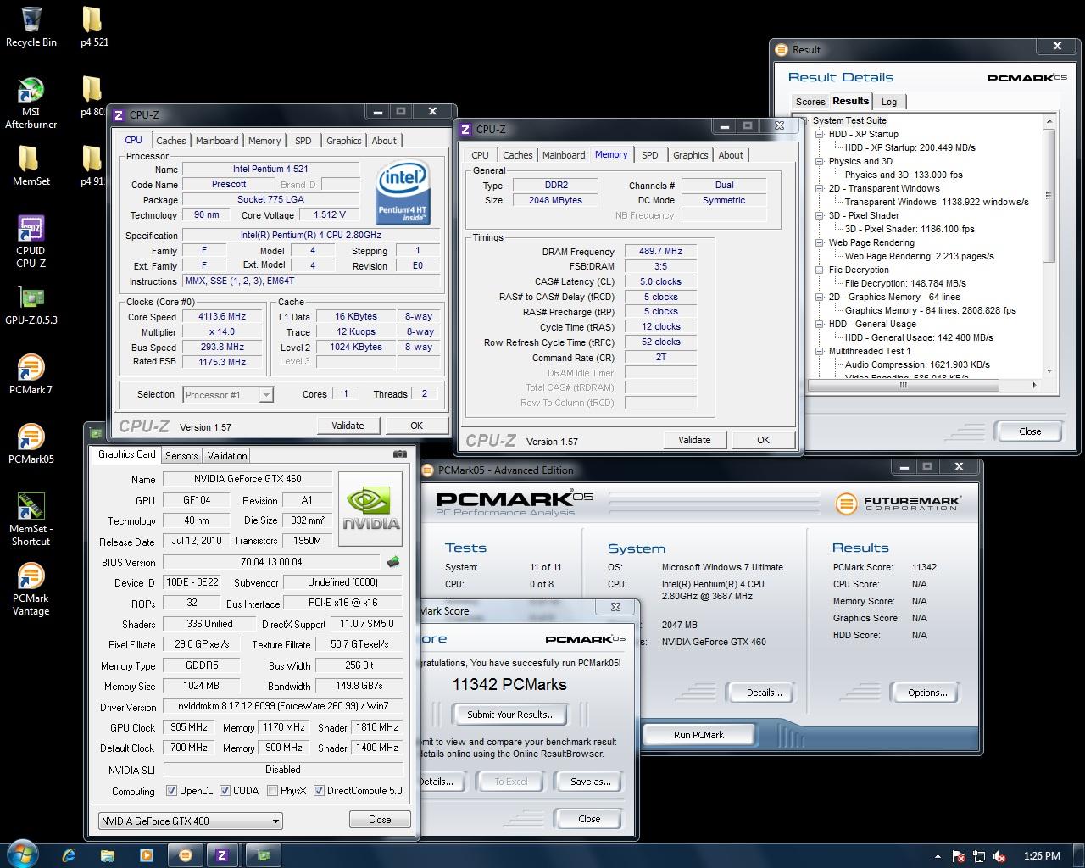Uncheck the OpenCL computing checkbox
1085x868 pixels.
[x=171, y=791]
